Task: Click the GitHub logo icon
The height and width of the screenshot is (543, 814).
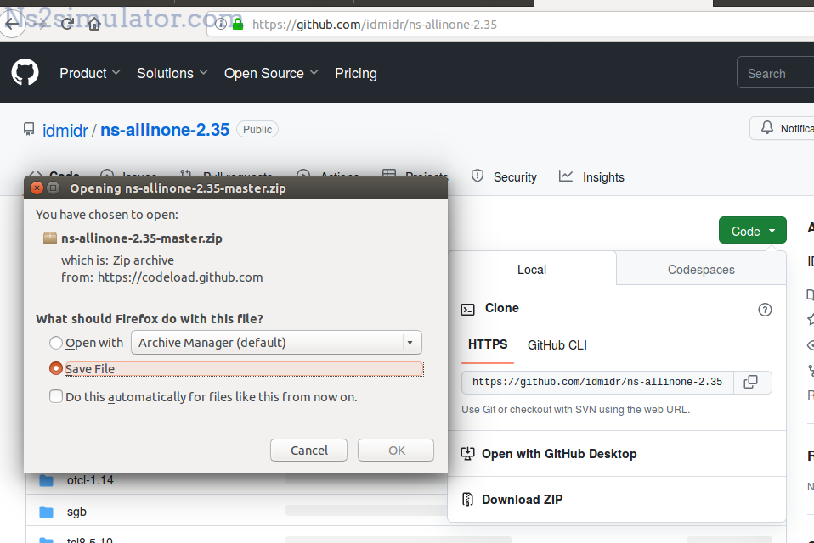Action: (25, 72)
